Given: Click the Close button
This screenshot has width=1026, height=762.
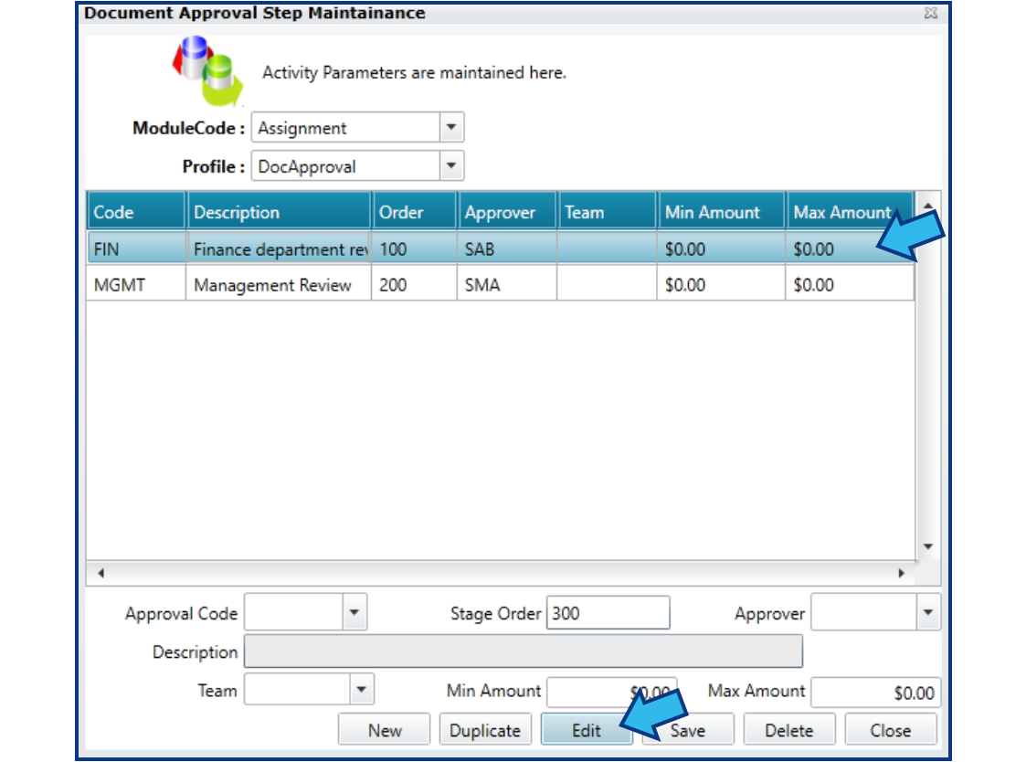Looking at the screenshot, I should tap(891, 729).
